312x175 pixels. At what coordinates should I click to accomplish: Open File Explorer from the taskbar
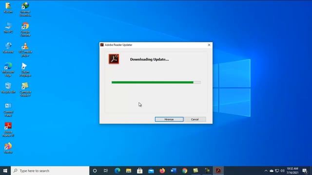point(129,171)
